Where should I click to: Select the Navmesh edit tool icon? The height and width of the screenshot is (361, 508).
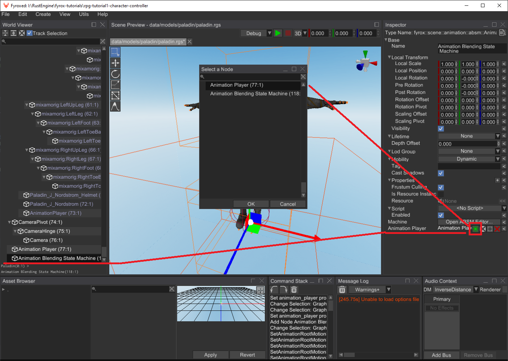(x=115, y=95)
